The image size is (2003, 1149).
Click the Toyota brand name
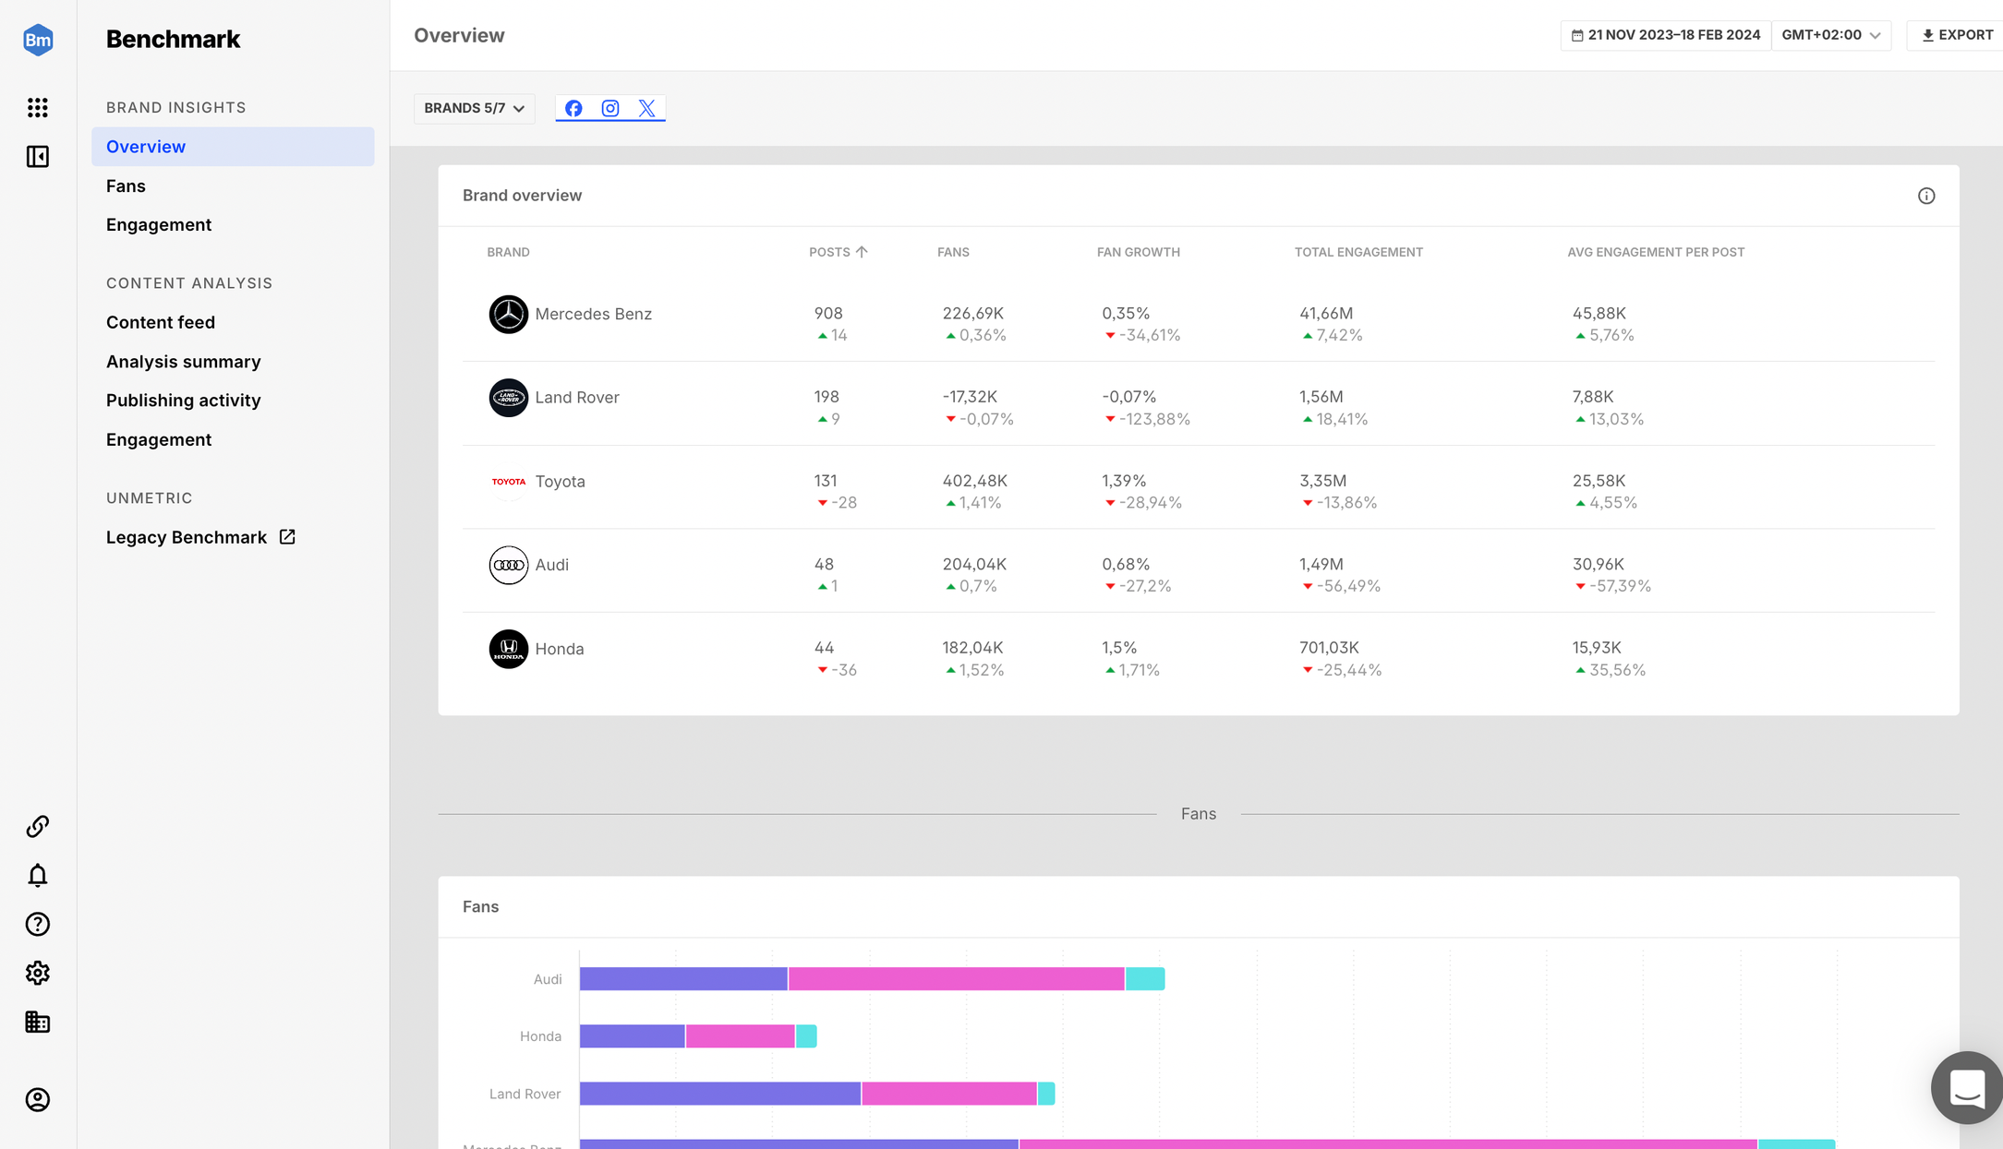[x=561, y=482]
